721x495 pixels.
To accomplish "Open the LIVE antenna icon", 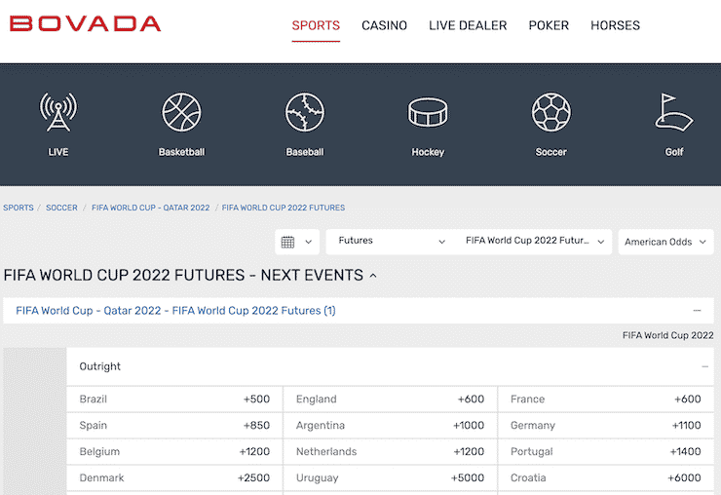I will point(58,112).
